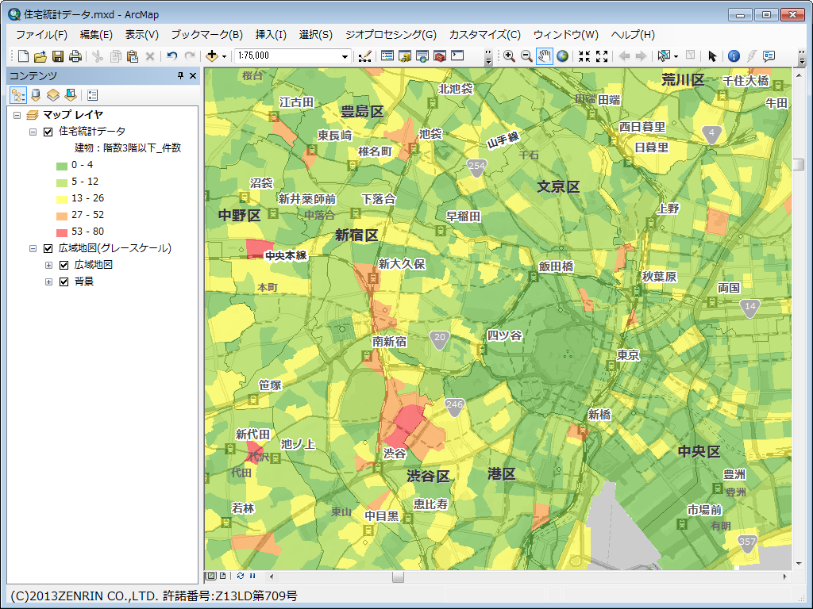Expand the 背景 sublayer
Image resolution: width=813 pixels, height=609 pixels.
coord(48,282)
